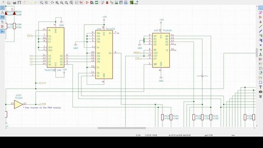Image resolution: width=263 pixels, height=148 pixels.
Task: Zoom in on the schematic
Action: (57, 2)
